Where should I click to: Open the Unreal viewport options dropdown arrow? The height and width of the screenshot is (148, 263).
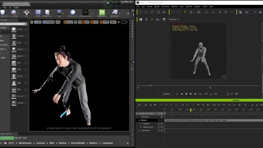pyautogui.click(x=32, y=22)
